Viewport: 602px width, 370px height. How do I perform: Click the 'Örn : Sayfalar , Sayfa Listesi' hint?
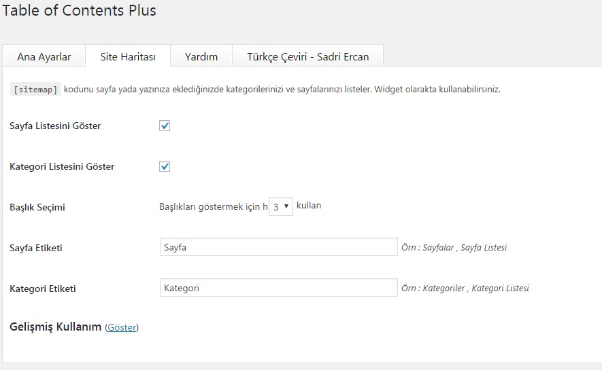click(x=454, y=247)
